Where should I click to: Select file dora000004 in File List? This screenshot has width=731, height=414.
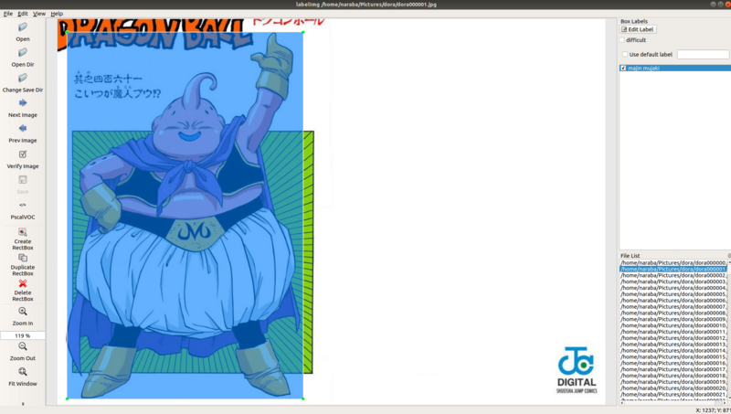[673, 288]
